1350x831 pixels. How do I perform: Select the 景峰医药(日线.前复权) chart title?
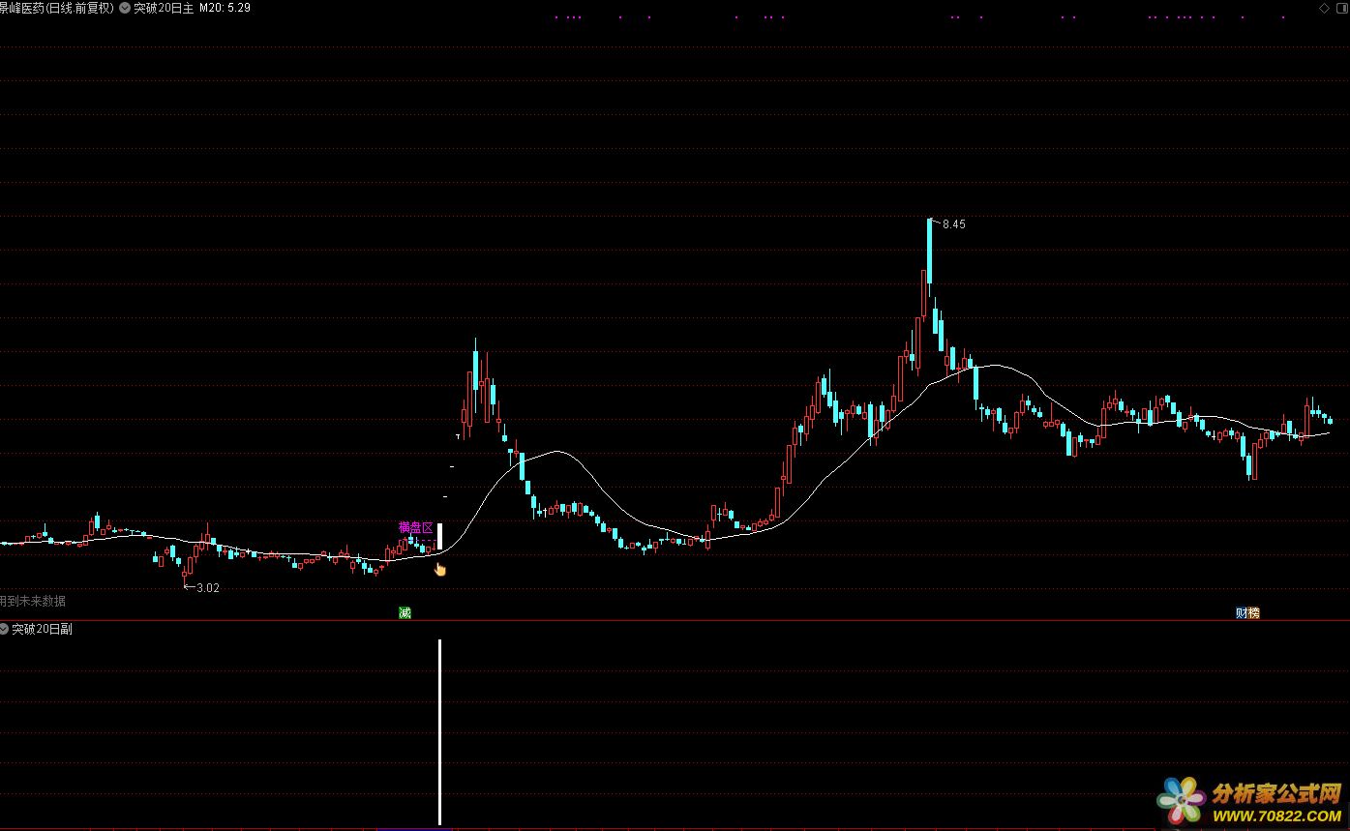click(57, 8)
